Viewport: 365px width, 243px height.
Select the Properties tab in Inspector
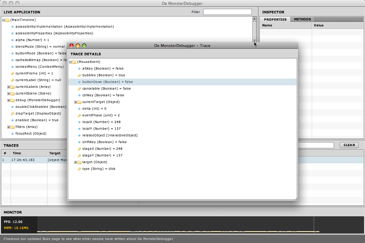pyautogui.click(x=275, y=19)
